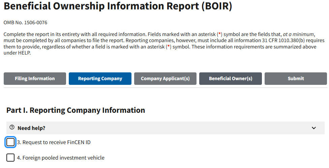Click the Beneficial Ownership Information Report title
The width and height of the screenshot is (329, 168).
pyautogui.click(x=118, y=6)
